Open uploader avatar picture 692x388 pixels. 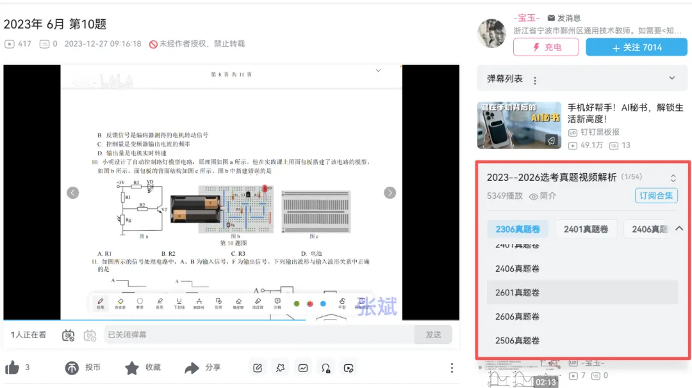(491, 33)
